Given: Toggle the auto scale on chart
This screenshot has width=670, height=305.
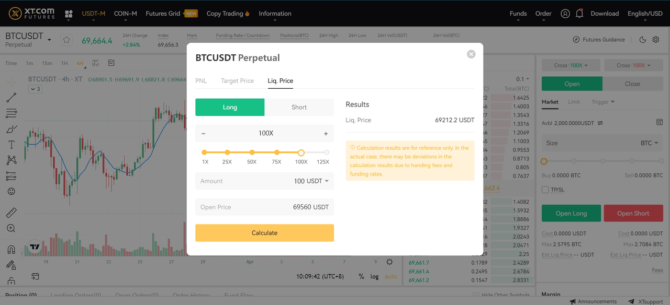Looking at the screenshot, I should coord(391,276).
